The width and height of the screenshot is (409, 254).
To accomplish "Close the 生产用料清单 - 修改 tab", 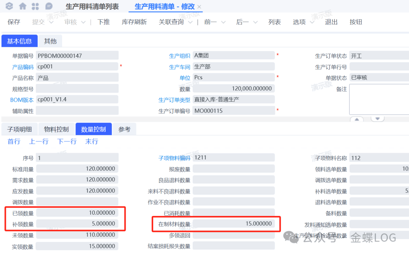I will tap(200, 7).
